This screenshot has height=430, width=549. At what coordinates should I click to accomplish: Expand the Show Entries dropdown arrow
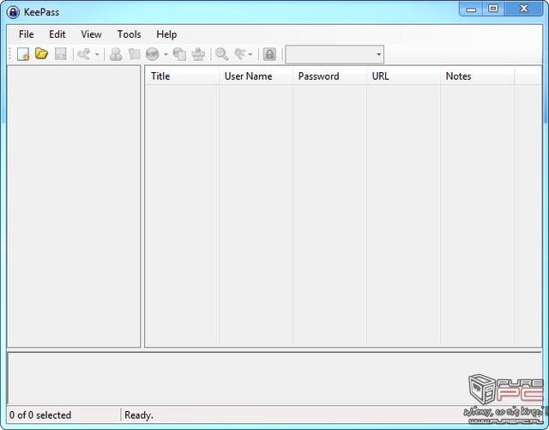(250, 55)
